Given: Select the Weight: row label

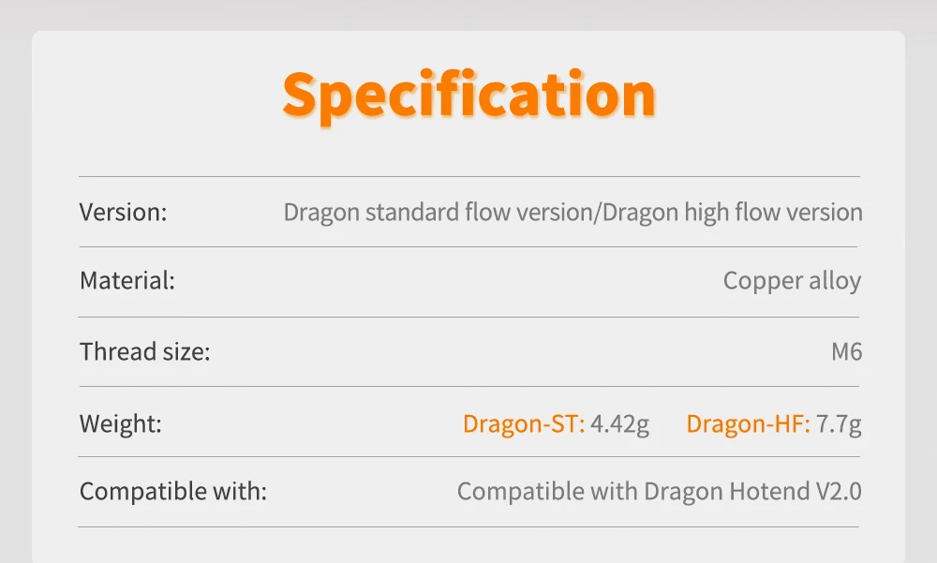Looking at the screenshot, I should 121,423.
